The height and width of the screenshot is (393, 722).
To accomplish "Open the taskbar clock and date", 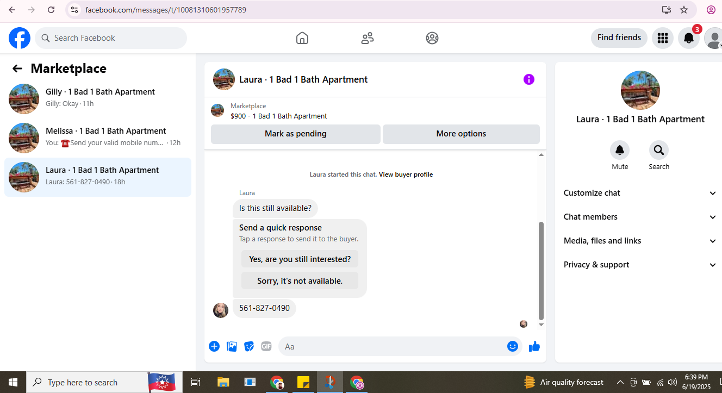I will (x=696, y=382).
